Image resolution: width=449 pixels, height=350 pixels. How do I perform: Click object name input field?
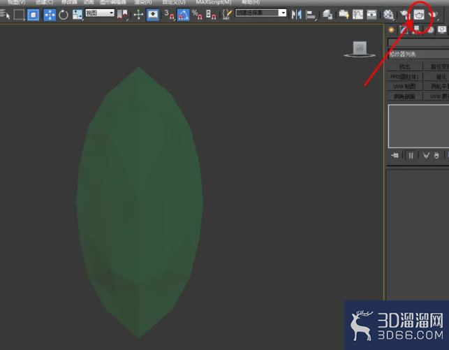tap(418, 43)
